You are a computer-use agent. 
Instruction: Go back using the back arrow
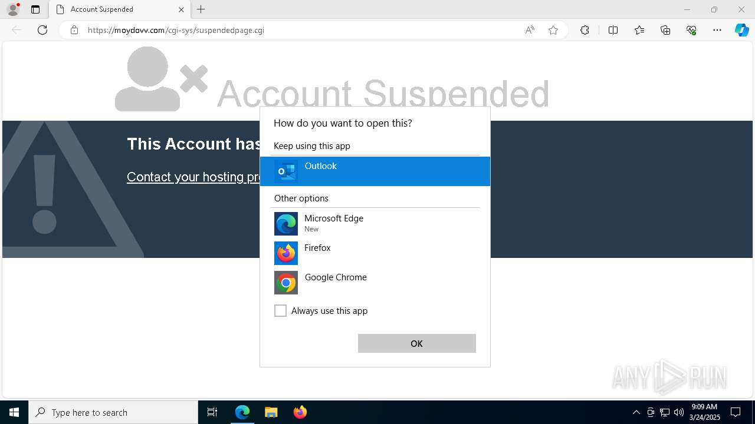[17, 30]
